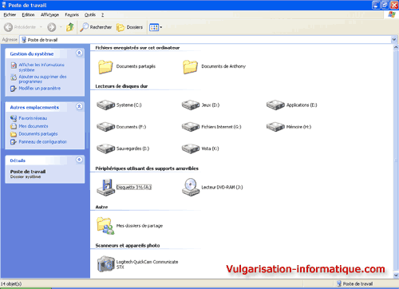The height and width of the screenshot is (289, 399).
Task: Click the forward navigation arrow button
Action: click(x=52, y=27)
